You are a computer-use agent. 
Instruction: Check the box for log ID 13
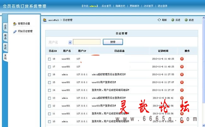click(x=50, y=98)
